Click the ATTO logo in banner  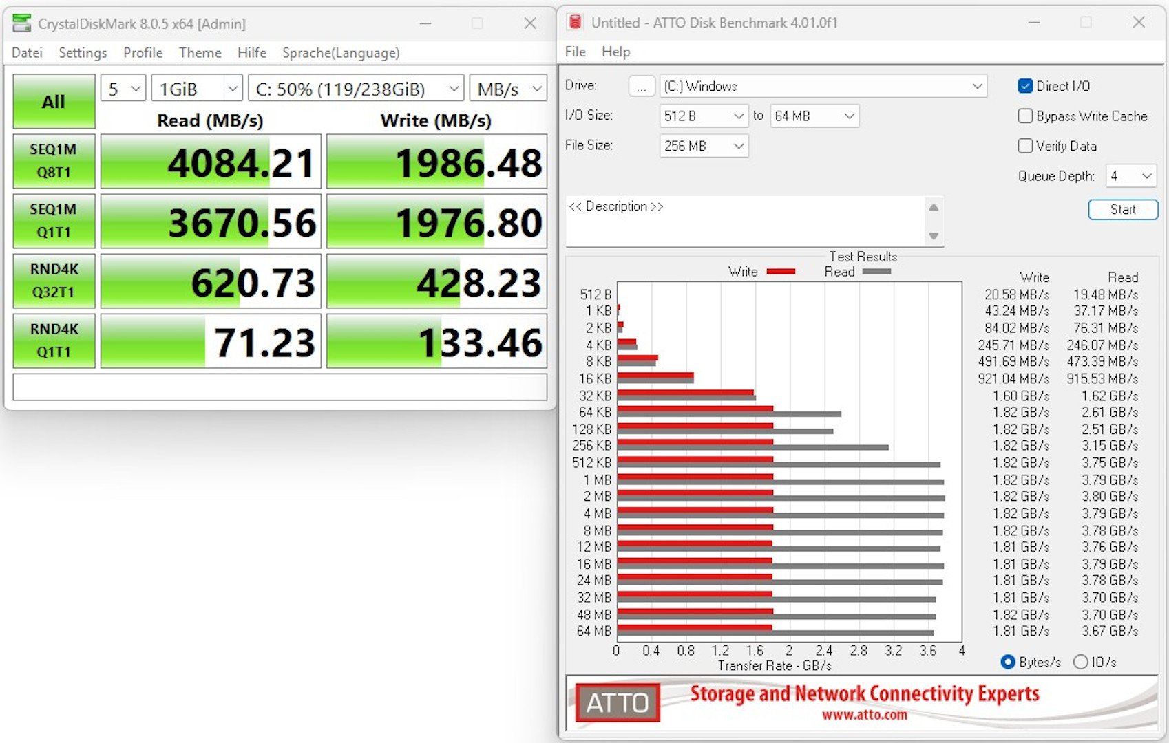(618, 702)
